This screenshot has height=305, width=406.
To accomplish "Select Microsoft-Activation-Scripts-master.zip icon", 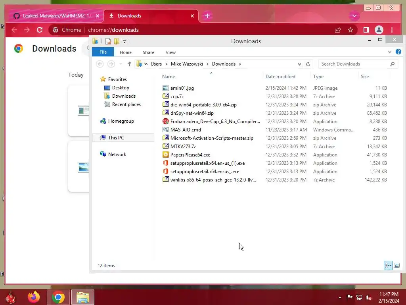I will coord(165,138).
